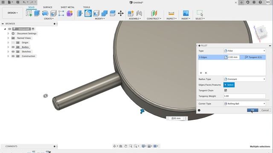The width and height of the screenshot is (273, 153).
Task: Select the Press Pull tool
Action: [x=80, y=13]
